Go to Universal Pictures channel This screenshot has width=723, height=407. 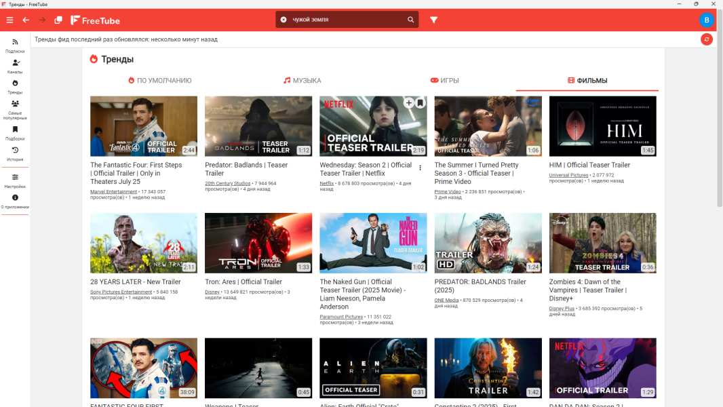point(568,175)
